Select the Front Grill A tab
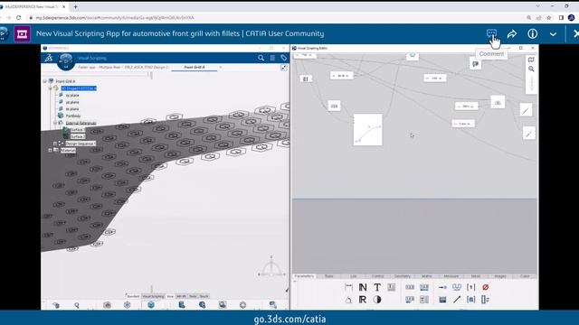 tap(195, 67)
